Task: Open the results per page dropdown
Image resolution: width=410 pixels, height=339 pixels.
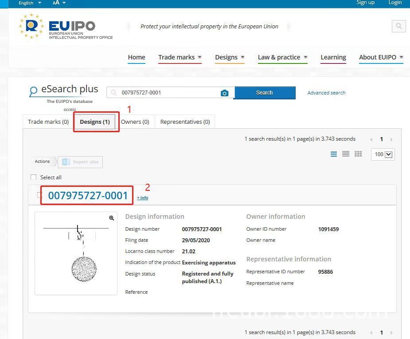Action: coord(383,154)
